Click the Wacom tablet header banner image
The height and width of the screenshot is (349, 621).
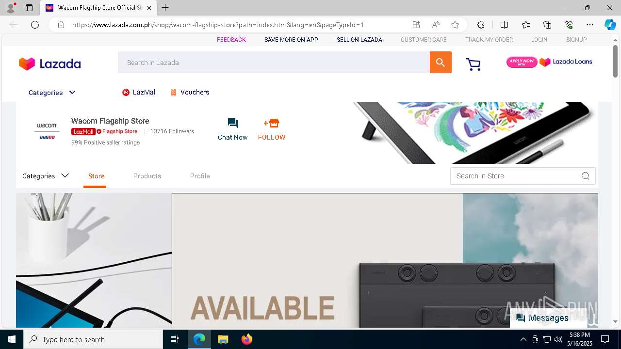475,133
